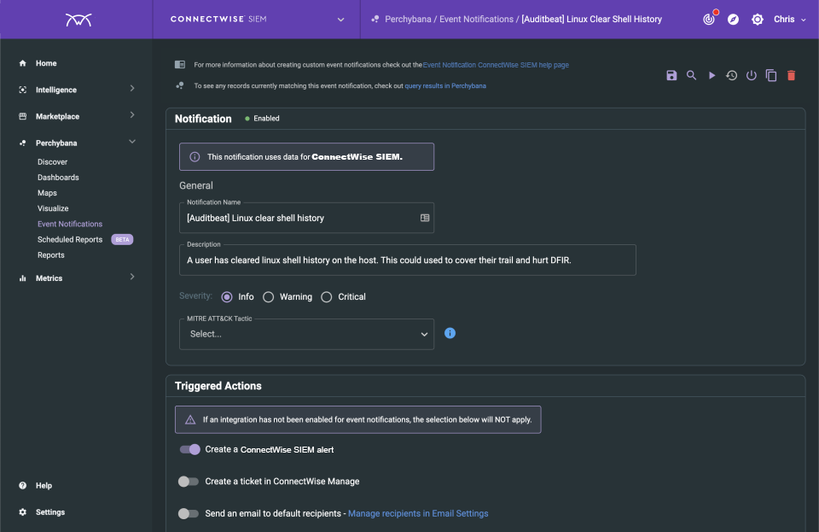819x532 pixels.
Task: Click the compass icon in the header
Action: pos(733,19)
